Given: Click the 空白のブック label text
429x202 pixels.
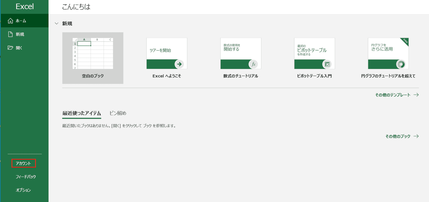Looking at the screenshot, I should click(93, 76).
